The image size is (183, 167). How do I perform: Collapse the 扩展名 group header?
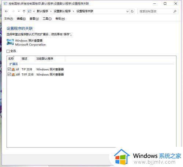click(14, 64)
